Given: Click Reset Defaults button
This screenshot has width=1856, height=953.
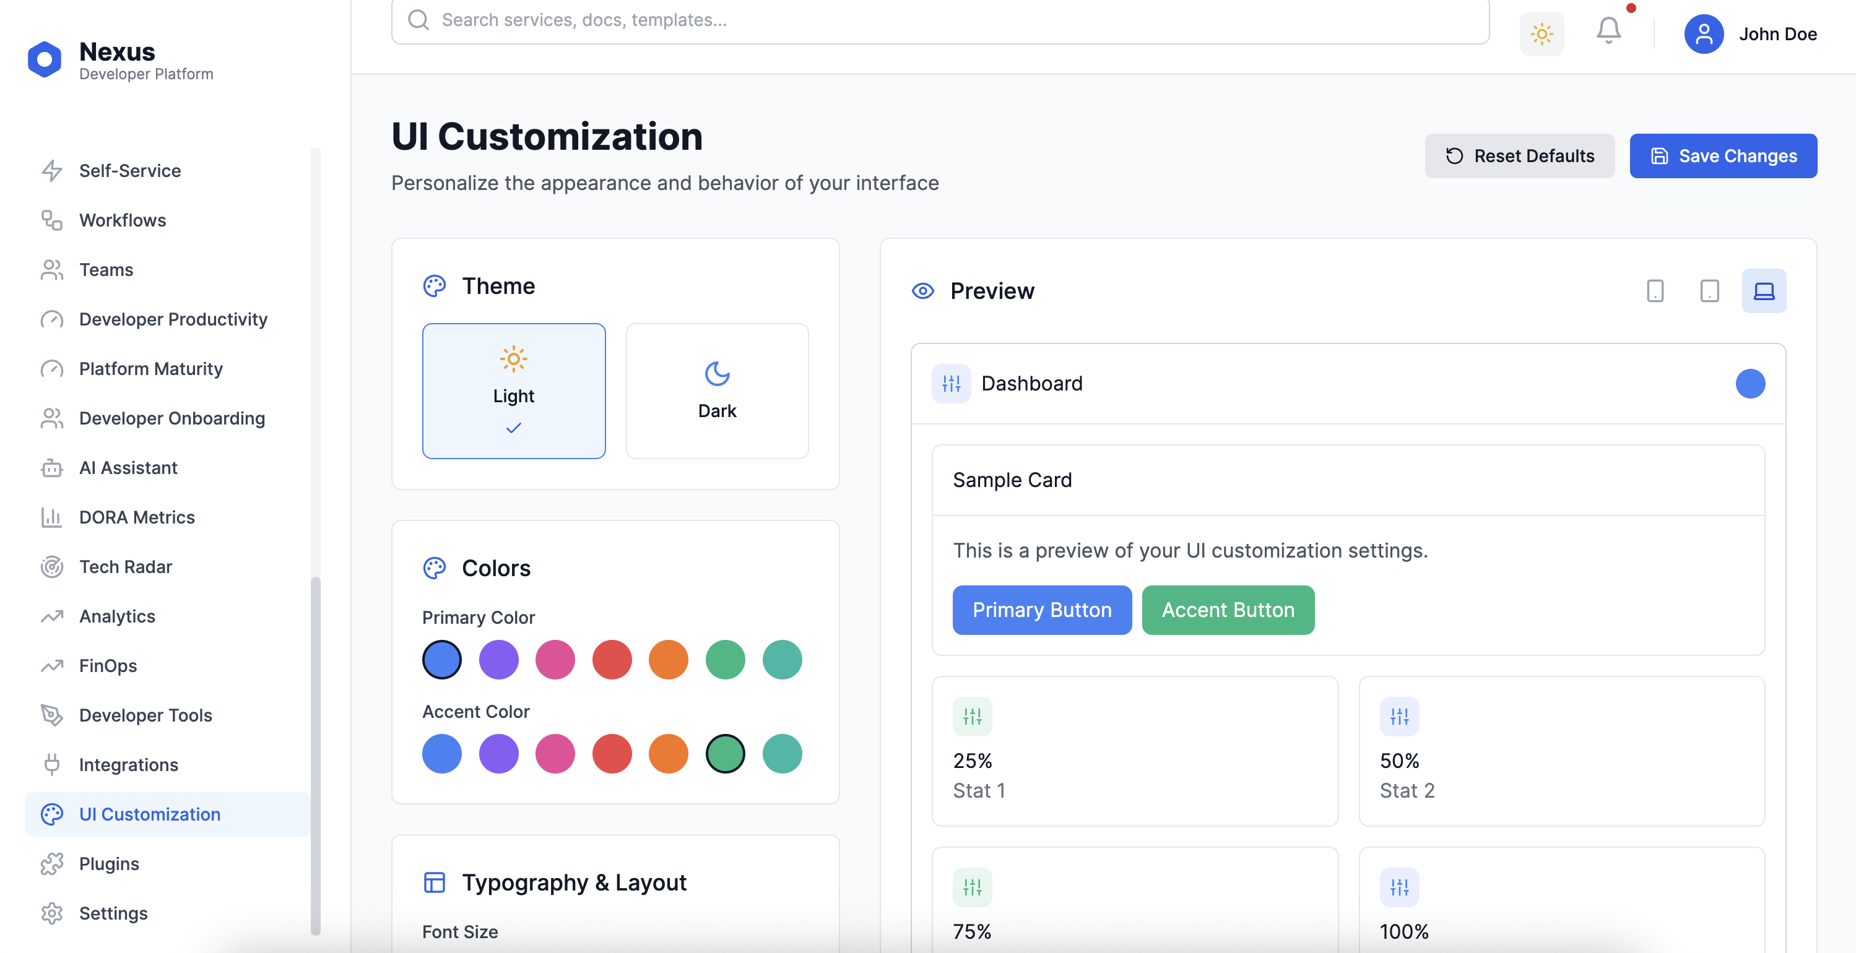Looking at the screenshot, I should point(1519,155).
